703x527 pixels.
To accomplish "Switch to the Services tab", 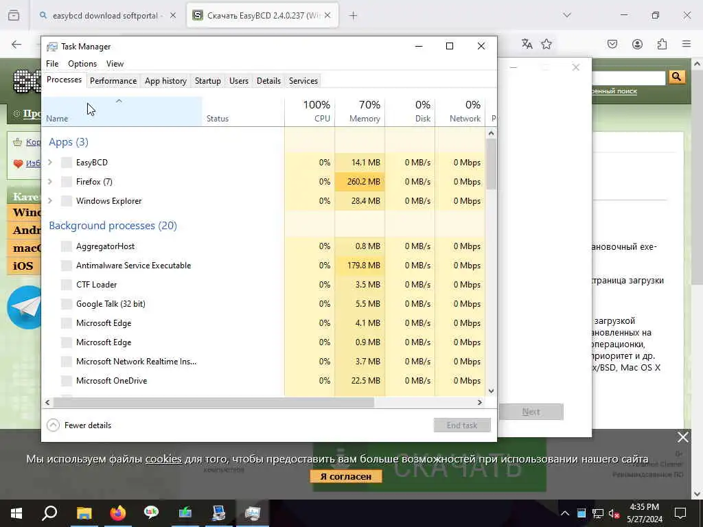I will (x=303, y=81).
